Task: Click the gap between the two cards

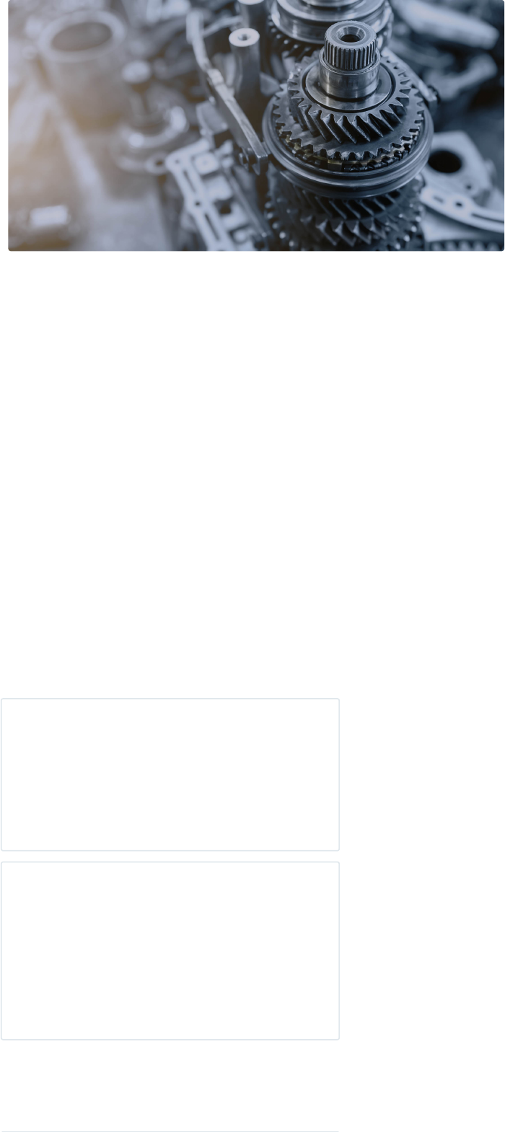Action: click(170, 857)
